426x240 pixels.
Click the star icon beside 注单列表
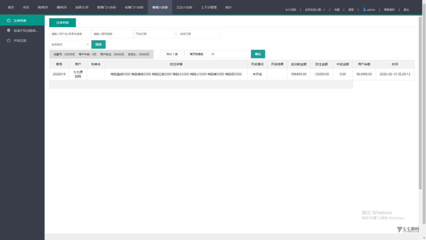click(8, 20)
